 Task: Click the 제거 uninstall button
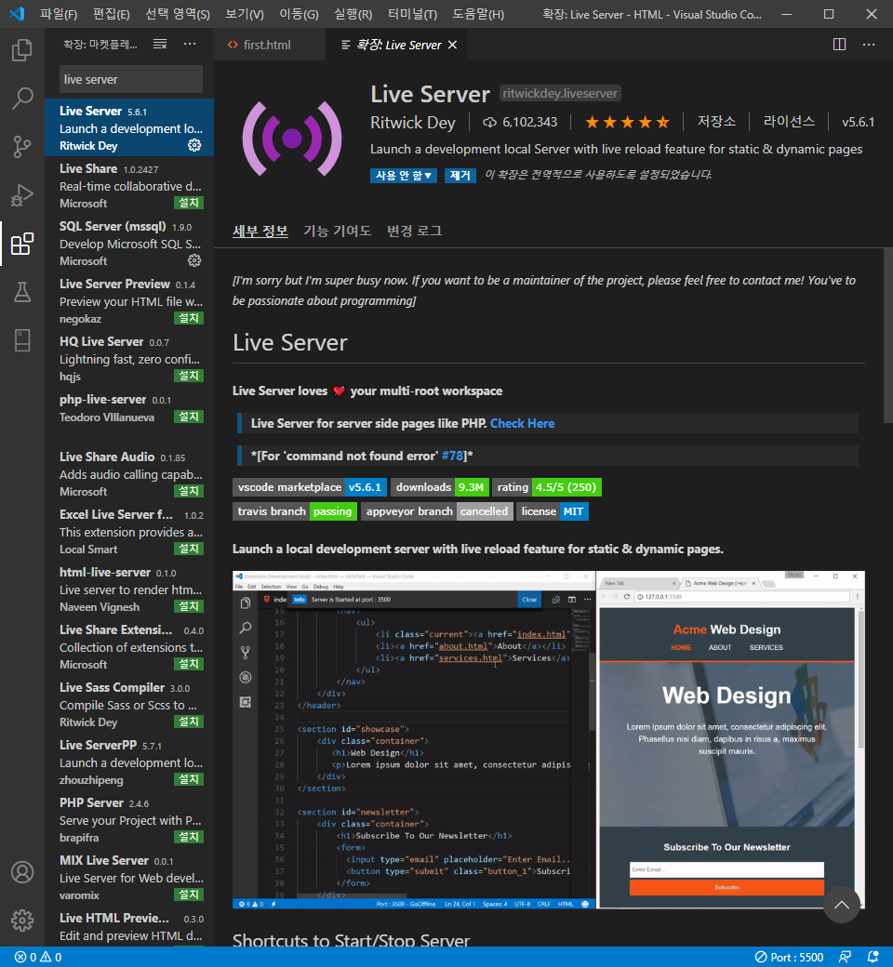pos(460,175)
